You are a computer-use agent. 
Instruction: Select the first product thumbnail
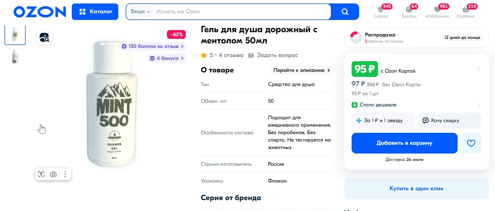coord(15,35)
